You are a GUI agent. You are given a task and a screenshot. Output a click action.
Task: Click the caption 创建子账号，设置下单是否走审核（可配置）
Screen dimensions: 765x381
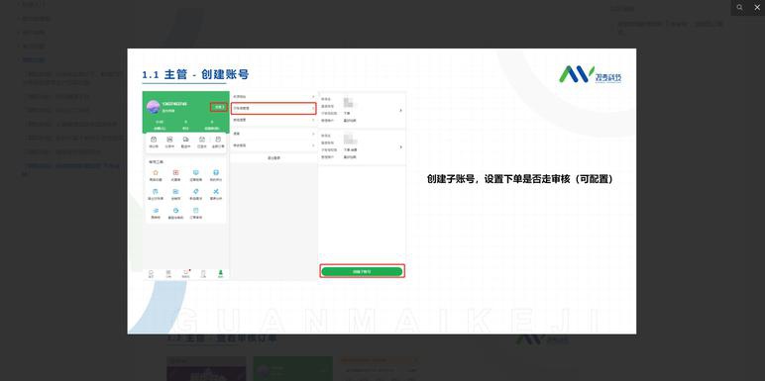pyautogui.click(x=520, y=179)
